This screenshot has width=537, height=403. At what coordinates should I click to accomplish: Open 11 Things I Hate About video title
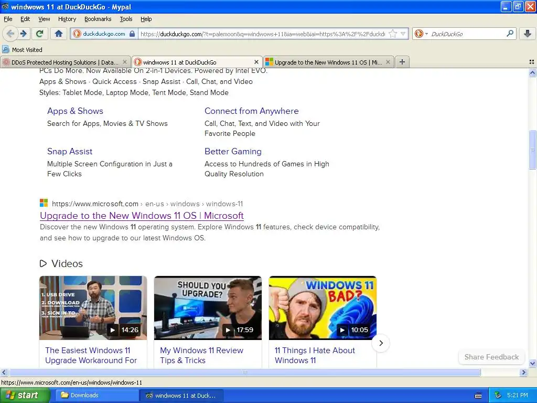pos(315,355)
